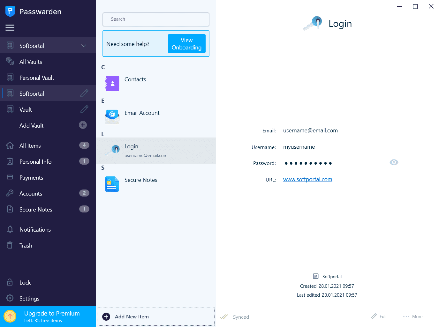Show All Items category

(x=48, y=145)
